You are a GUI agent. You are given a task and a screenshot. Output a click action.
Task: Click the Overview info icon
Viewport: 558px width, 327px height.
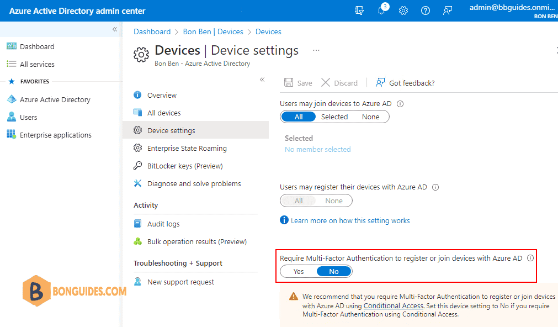point(137,95)
